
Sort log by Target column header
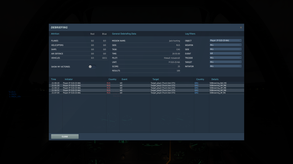(156, 79)
